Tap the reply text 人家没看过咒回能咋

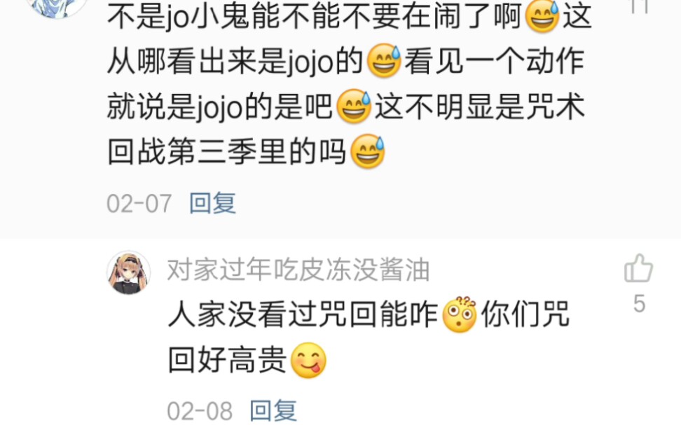coord(303,314)
